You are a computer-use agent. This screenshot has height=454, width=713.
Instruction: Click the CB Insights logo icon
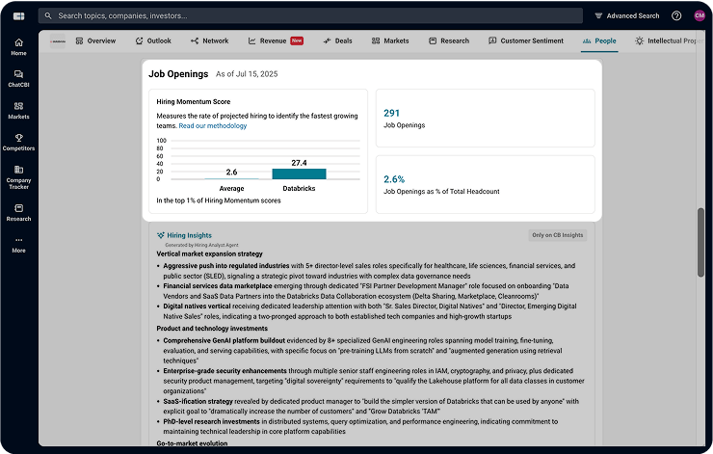coord(18,15)
